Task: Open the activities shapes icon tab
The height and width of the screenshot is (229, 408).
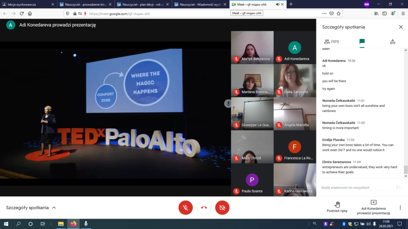Action: pyautogui.click(x=392, y=41)
